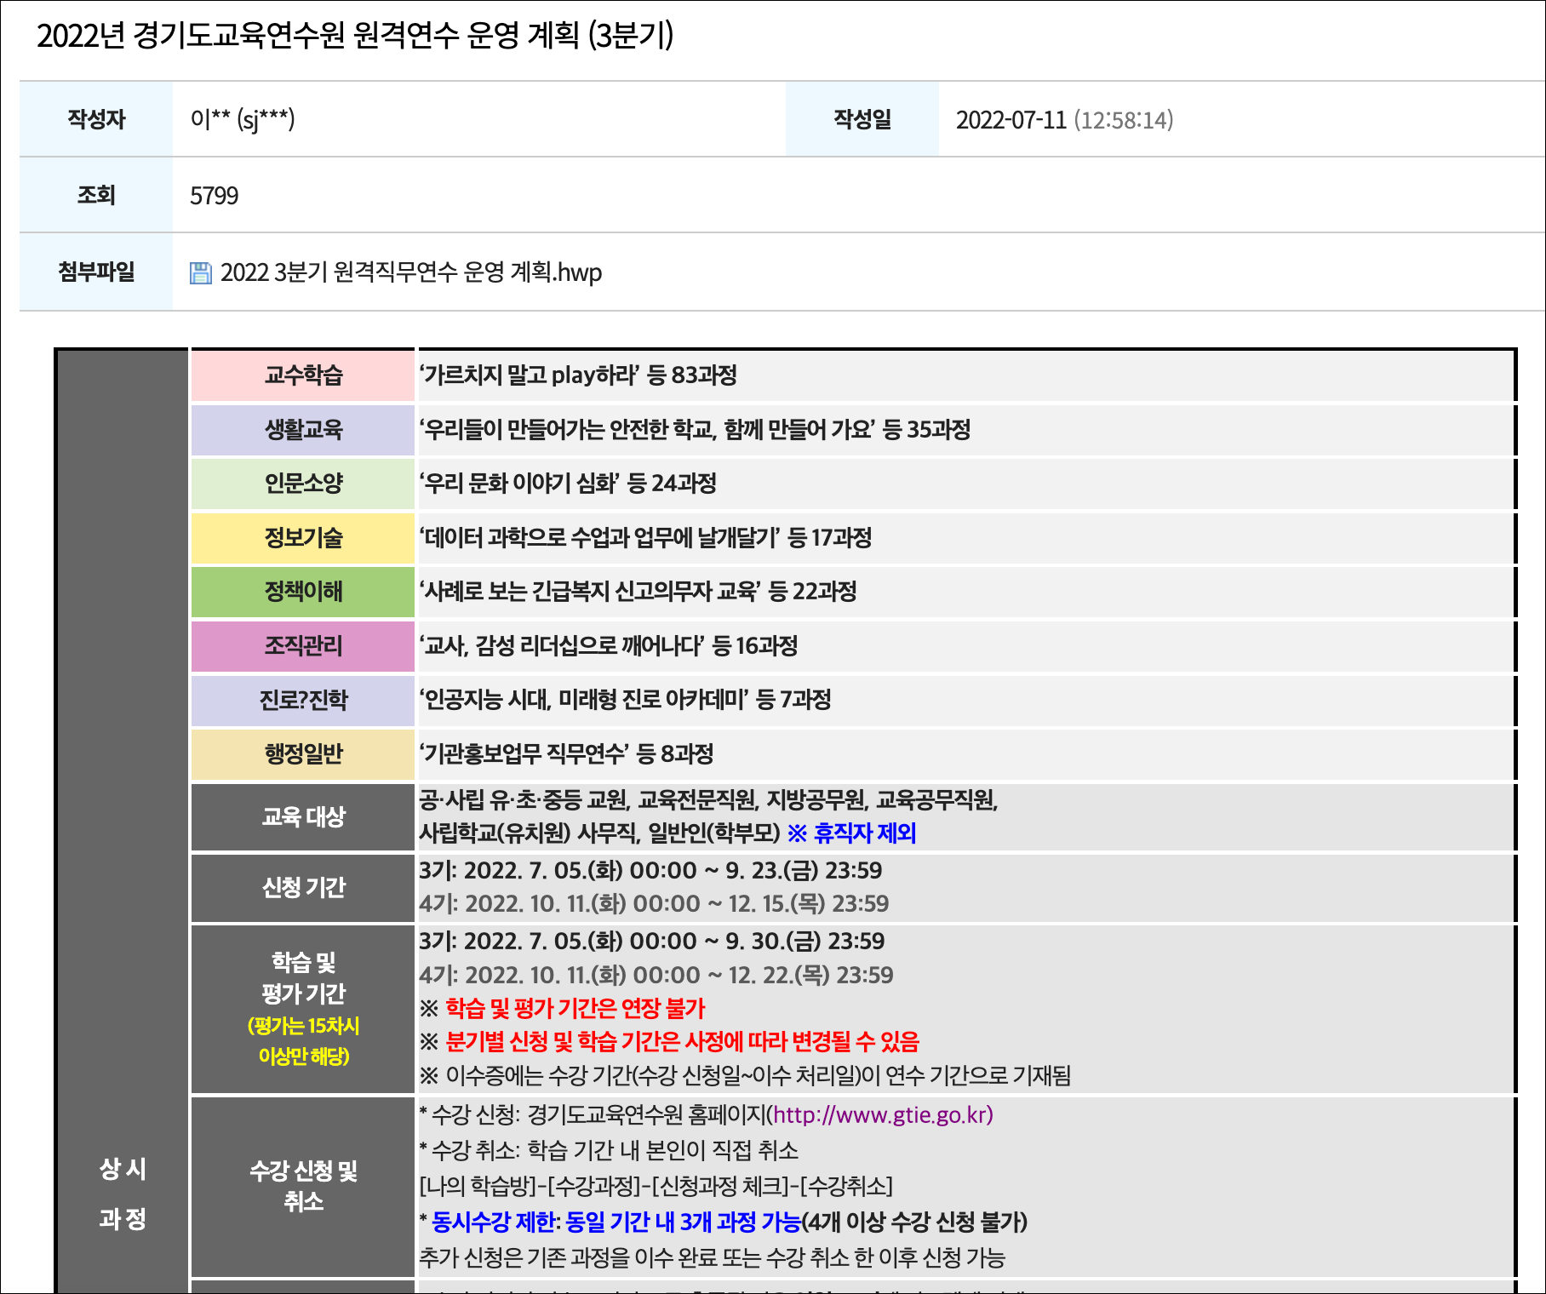The width and height of the screenshot is (1546, 1294).
Task: Click the '작성자' header cell
Action: coord(96,119)
